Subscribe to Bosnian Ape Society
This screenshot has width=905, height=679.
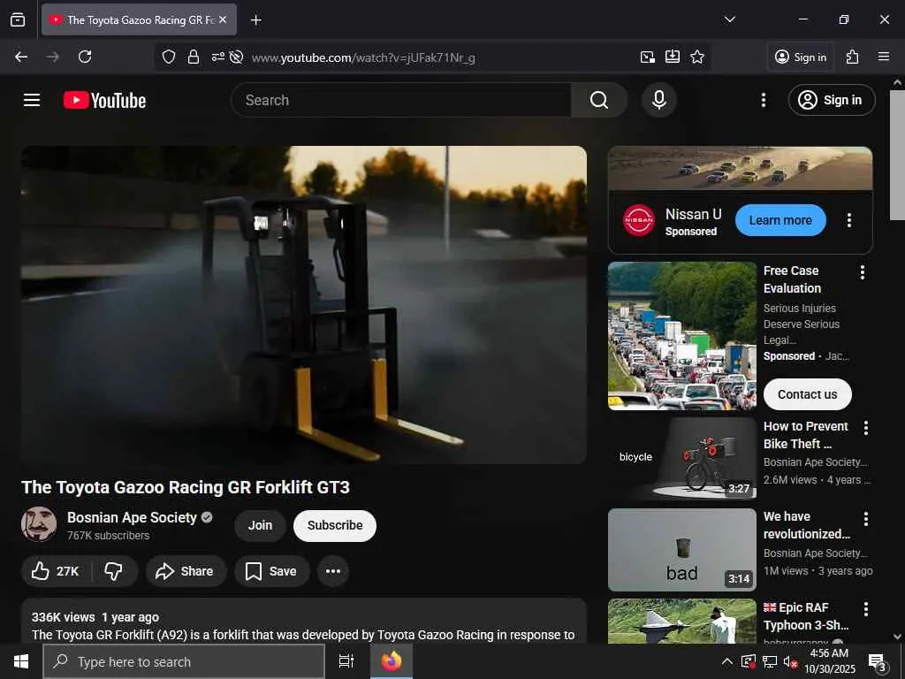(x=335, y=525)
